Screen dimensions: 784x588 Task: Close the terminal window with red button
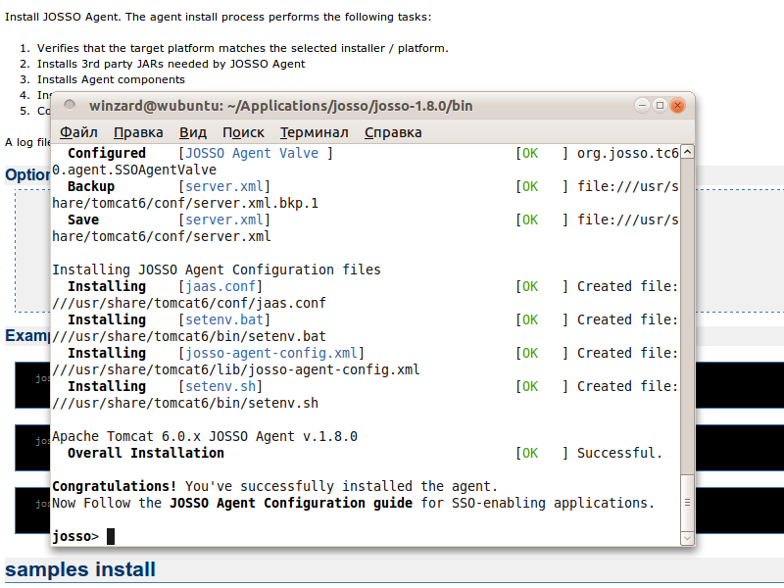pyautogui.click(x=677, y=106)
